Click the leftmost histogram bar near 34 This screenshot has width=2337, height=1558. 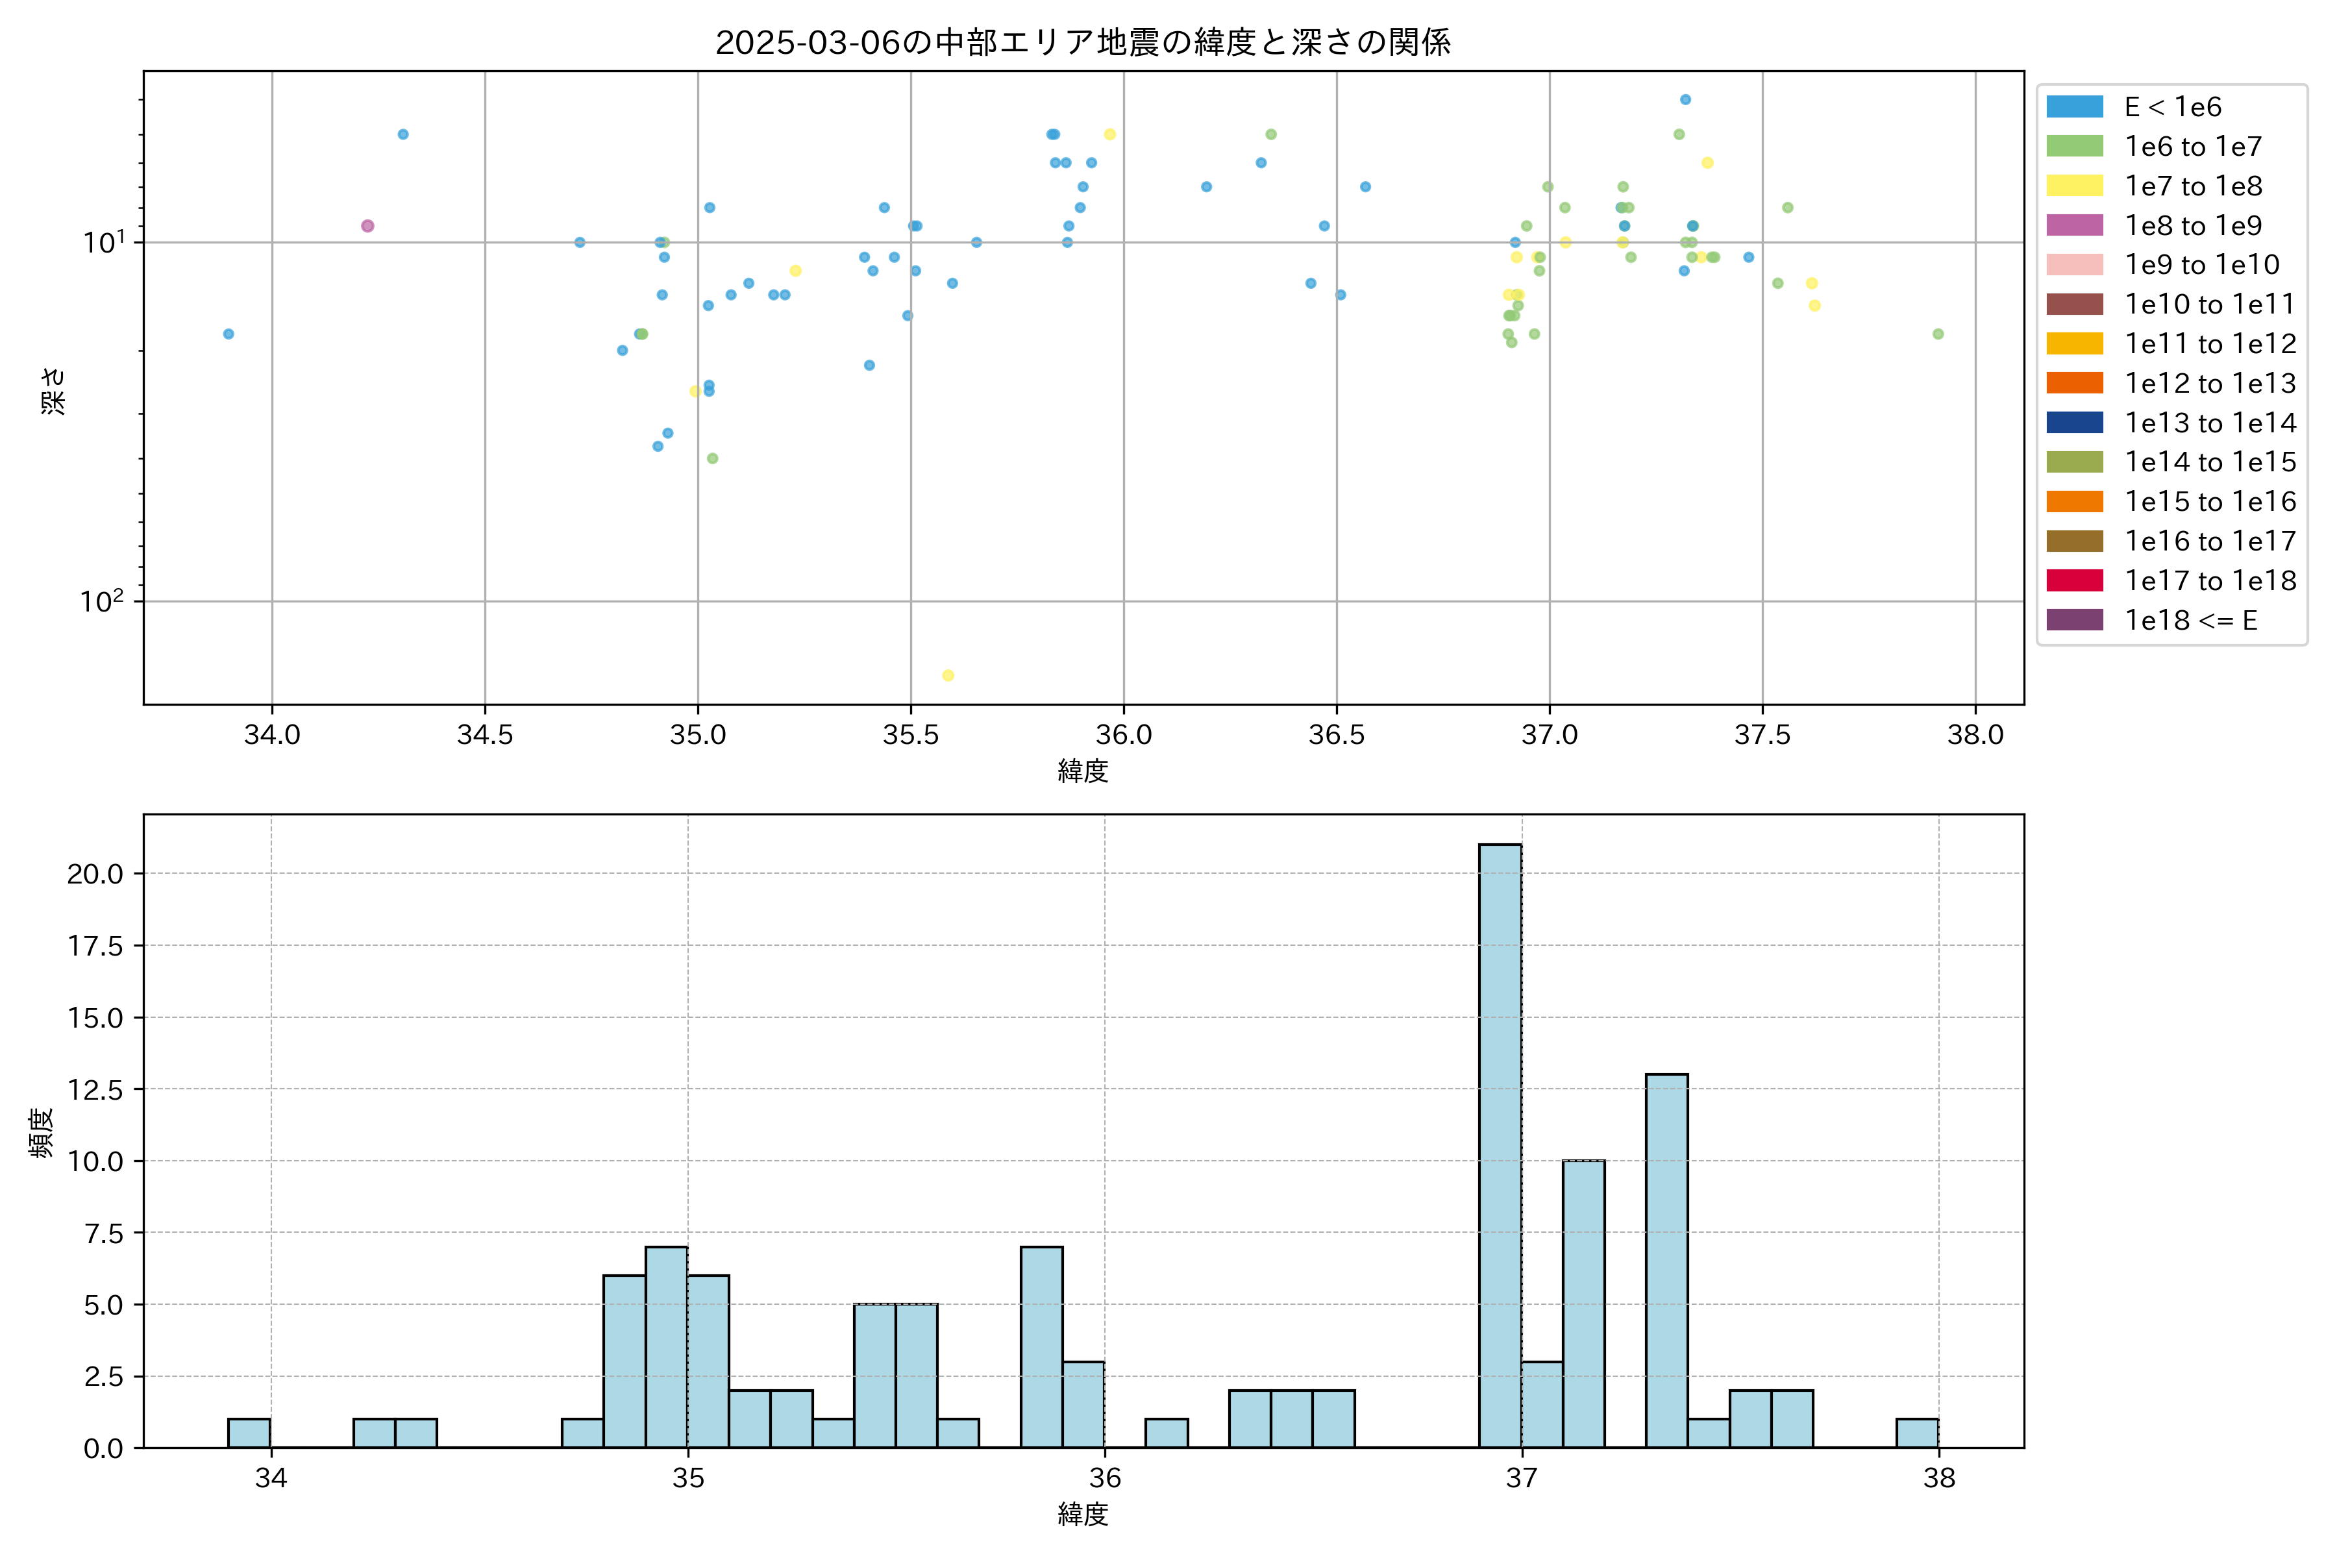pos(249,1433)
